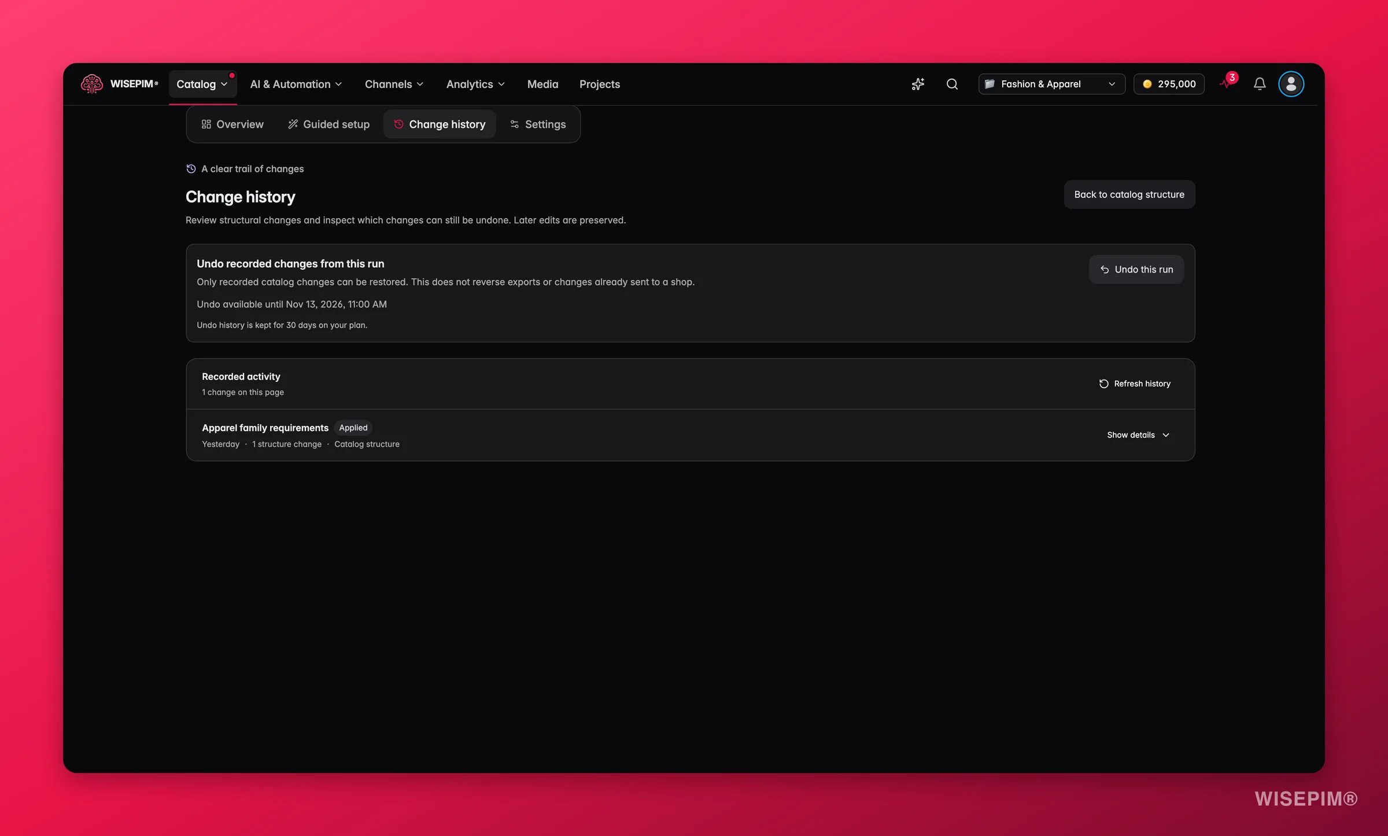
Task: Click Back to catalog structure
Action: pyautogui.click(x=1129, y=194)
